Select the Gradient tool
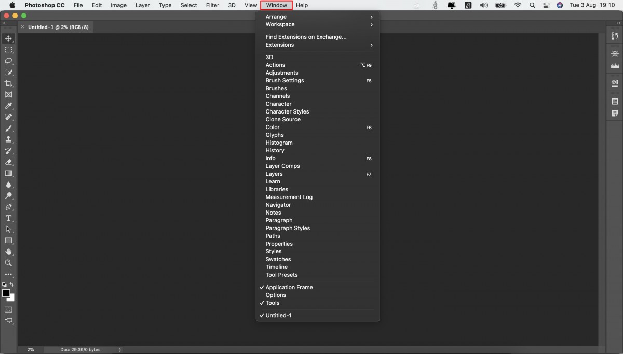Screen dimensions: 623x354 (x=8, y=173)
